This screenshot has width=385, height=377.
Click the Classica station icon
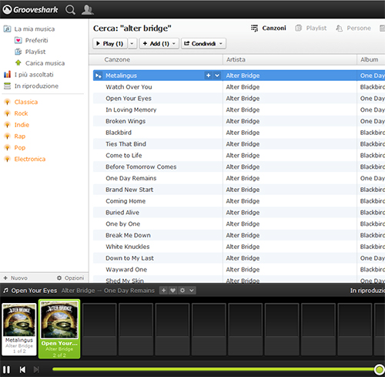[x=7, y=102]
